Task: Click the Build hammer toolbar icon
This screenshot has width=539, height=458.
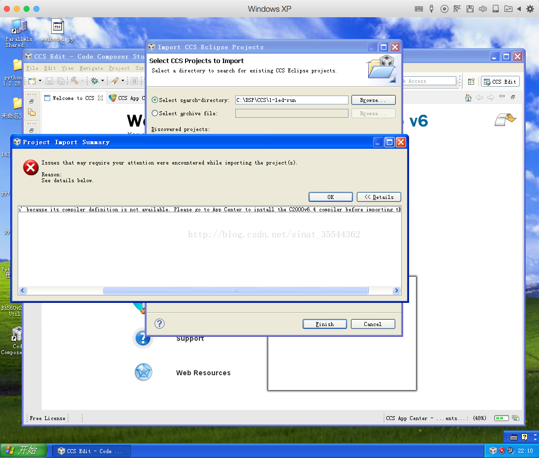Action: click(75, 80)
